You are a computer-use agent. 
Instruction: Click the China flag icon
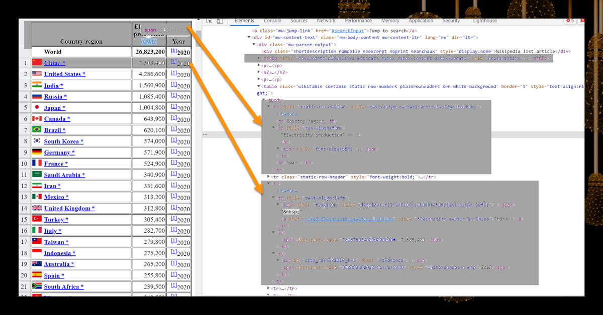pos(37,63)
